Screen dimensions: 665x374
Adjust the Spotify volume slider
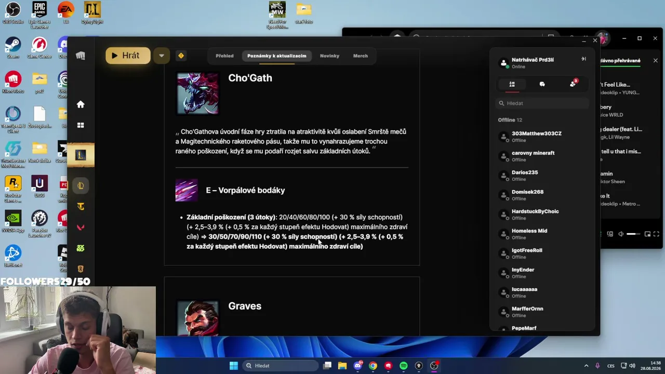tap(634, 234)
